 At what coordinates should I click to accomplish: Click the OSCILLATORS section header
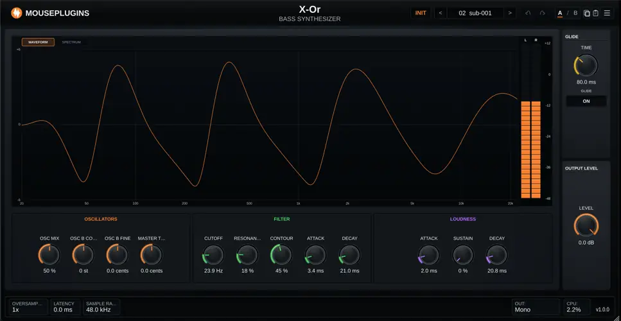click(101, 219)
